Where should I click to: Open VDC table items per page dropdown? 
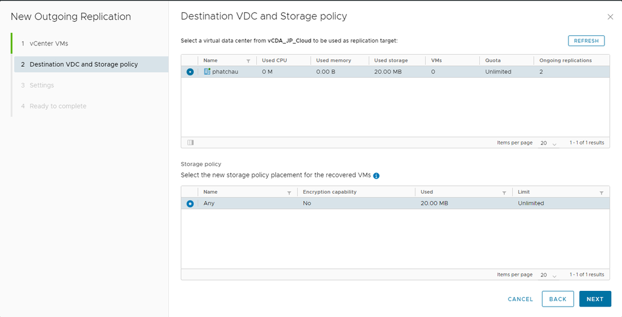(548, 143)
